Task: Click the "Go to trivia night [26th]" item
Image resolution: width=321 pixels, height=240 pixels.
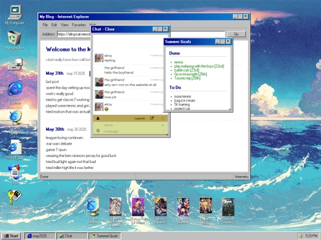Action: point(190,74)
